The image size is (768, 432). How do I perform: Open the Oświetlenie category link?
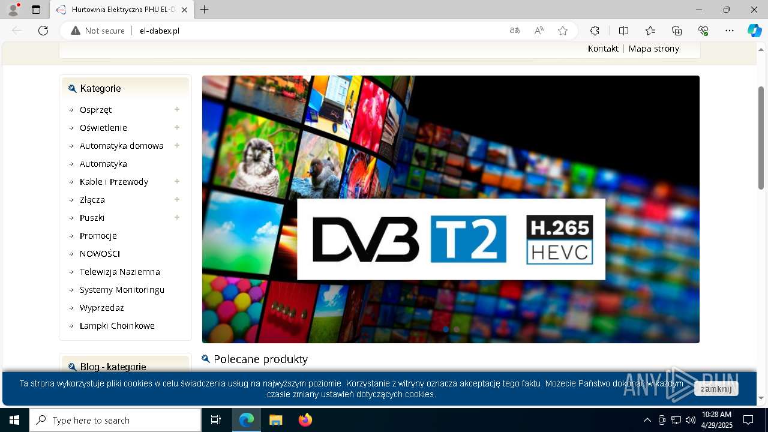[x=103, y=128]
